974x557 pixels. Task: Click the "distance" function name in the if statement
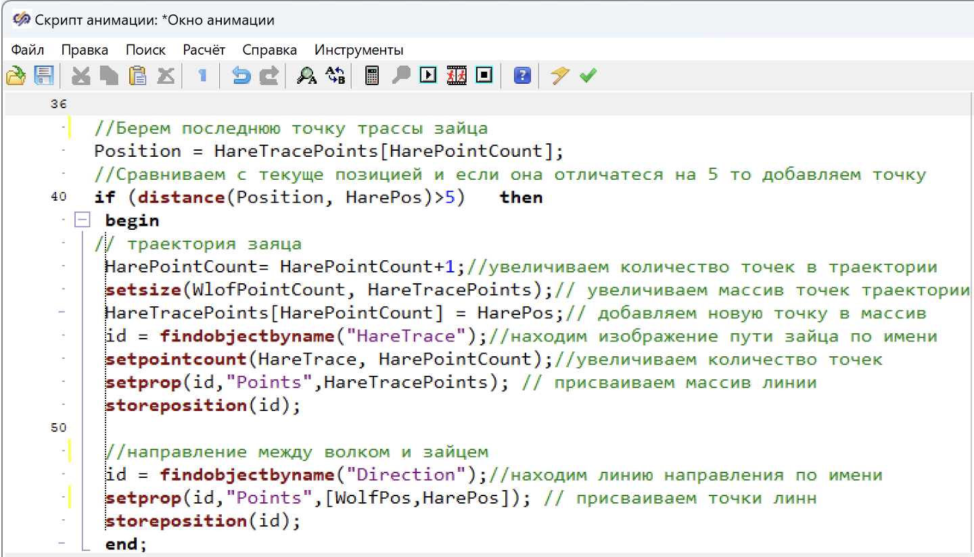[x=181, y=197]
